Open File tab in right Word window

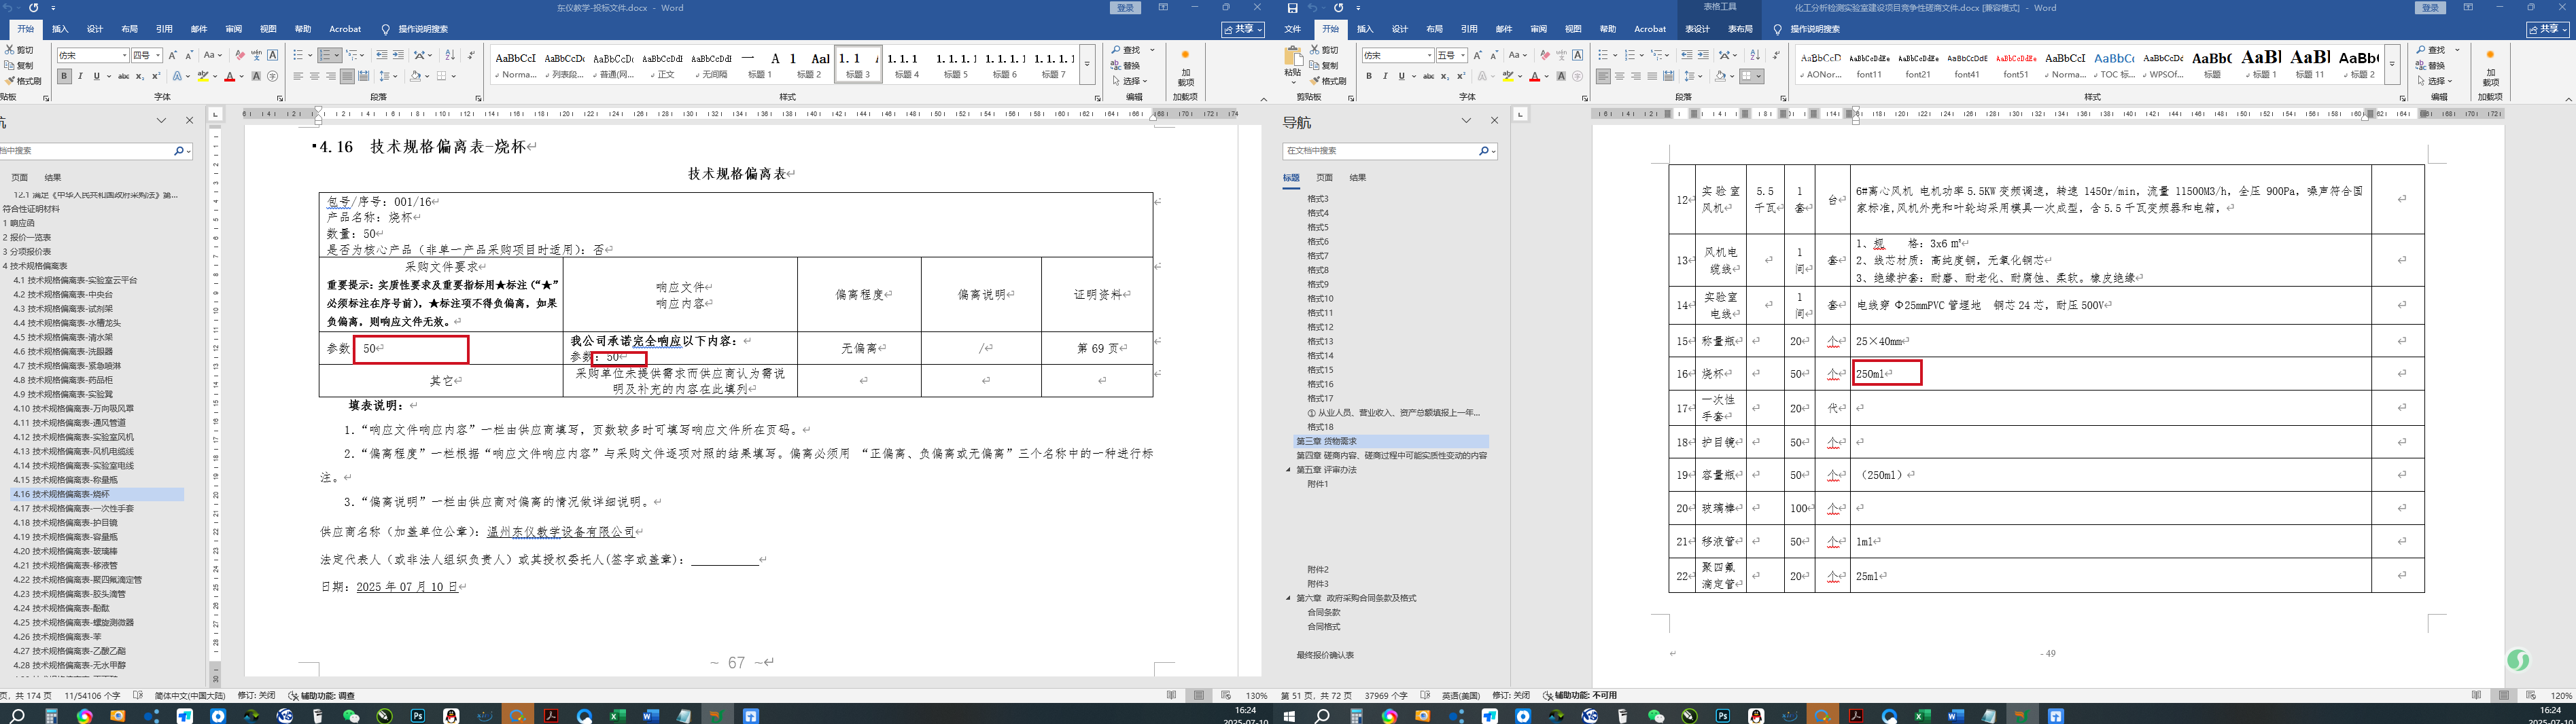[1293, 29]
